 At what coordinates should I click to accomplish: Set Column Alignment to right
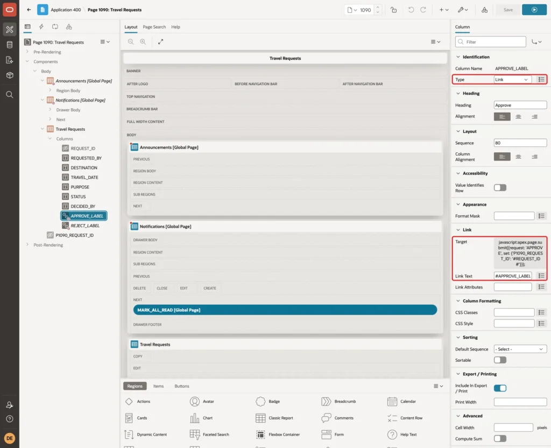coord(534,157)
